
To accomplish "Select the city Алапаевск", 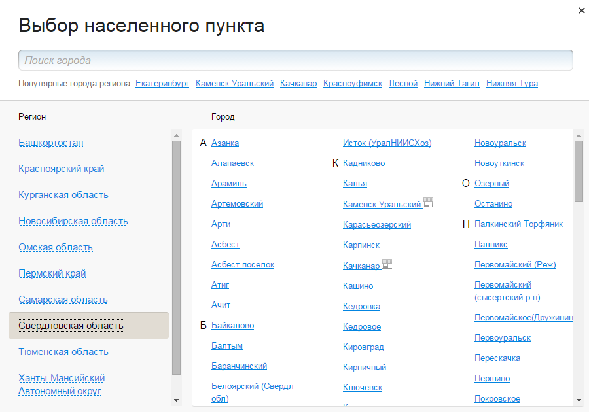I will tap(234, 163).
